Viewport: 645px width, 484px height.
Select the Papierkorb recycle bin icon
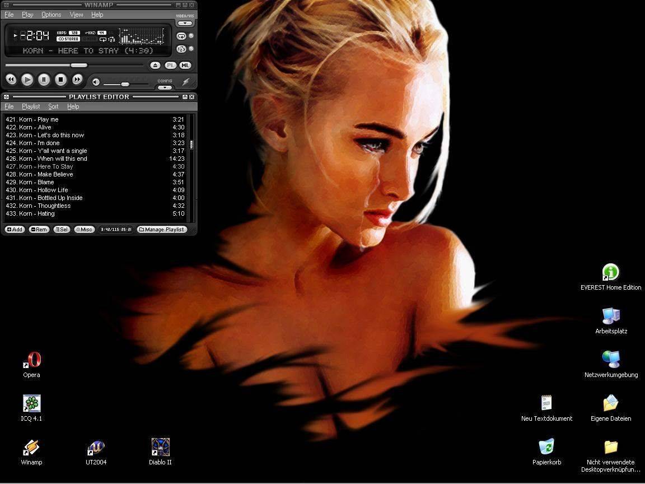click(x=546, y=447)
